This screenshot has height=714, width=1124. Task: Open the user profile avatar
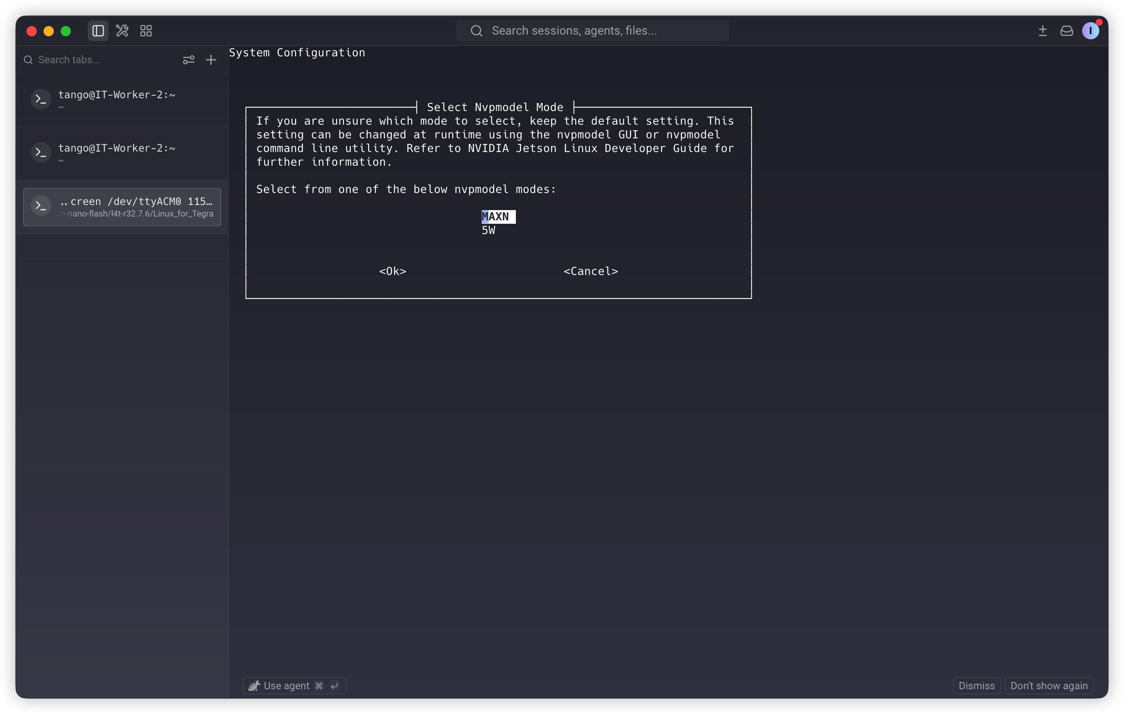pos(1090,31)
